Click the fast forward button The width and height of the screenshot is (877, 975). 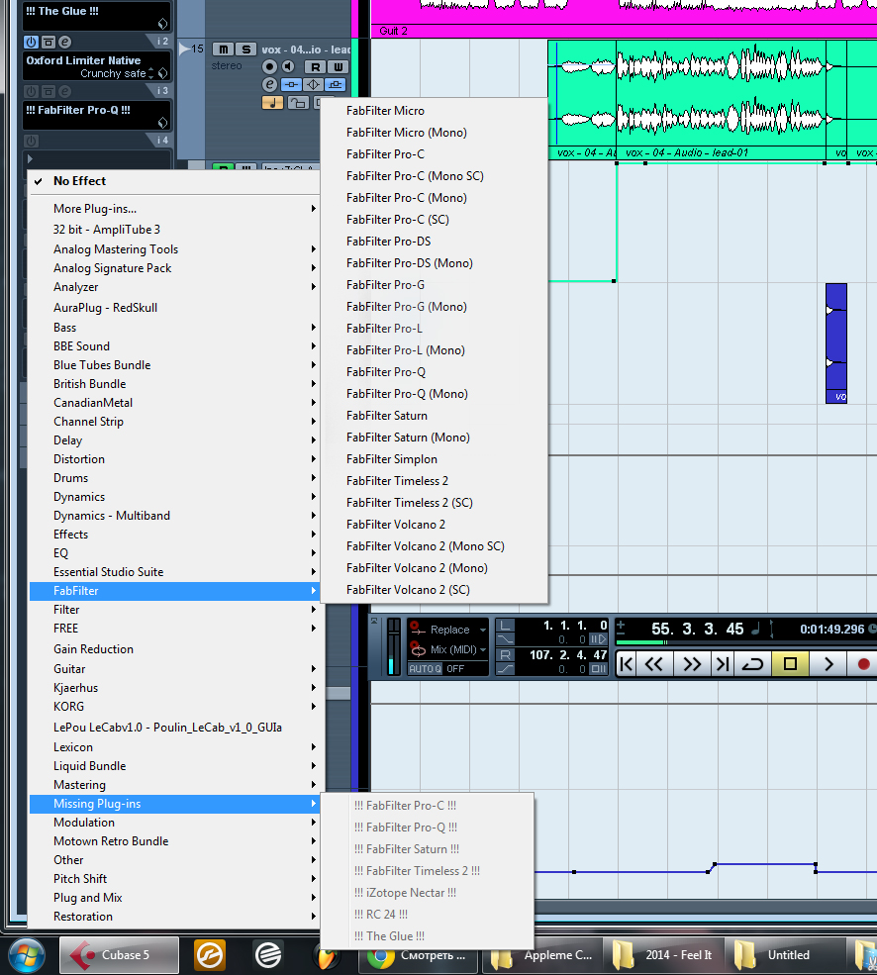click(x=692, y=665)
